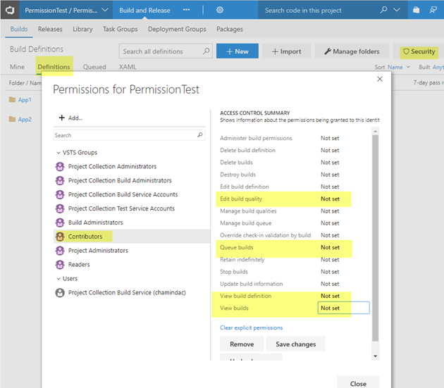Close the permissions dialog with X
Screen dimensions: 444x388
(380, 79)
